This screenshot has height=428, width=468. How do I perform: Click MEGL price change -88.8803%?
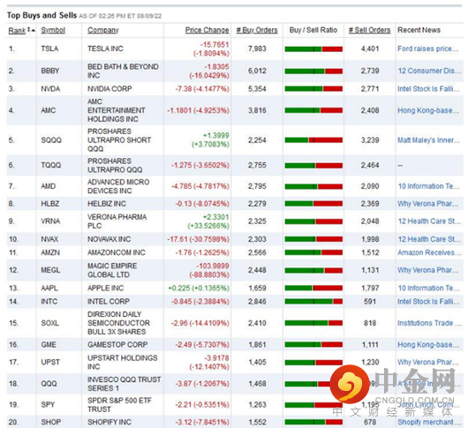(x=209, y=274)
